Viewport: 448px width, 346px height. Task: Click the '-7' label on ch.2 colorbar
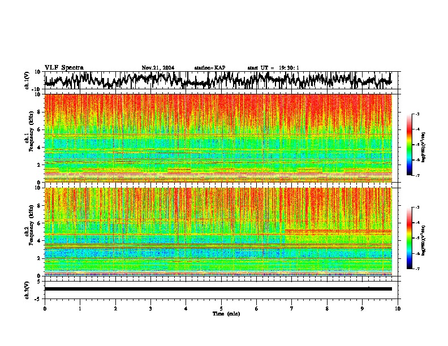pos(417,269)
